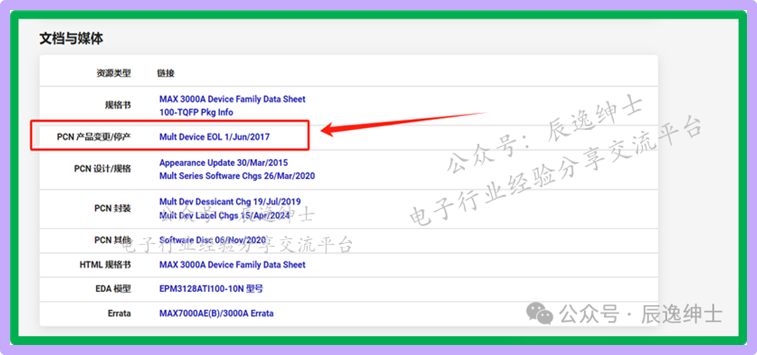Select the PCN 封装 row label
Image resolution: width=757 pixels, height=355 pixels.
pos(113,208)
